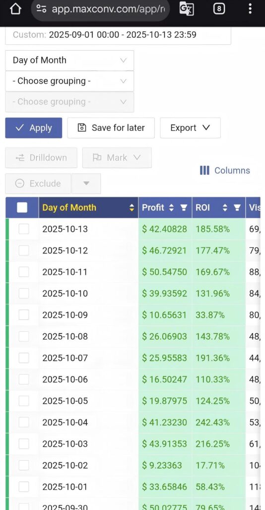The width and height of the screenshot is (265, 510).
Task: Expand the Day of Month grouping dropdown
Action: [x=69, y=60]
